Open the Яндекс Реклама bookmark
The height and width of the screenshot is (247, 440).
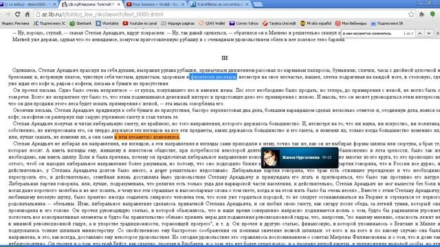pos(15,23)
